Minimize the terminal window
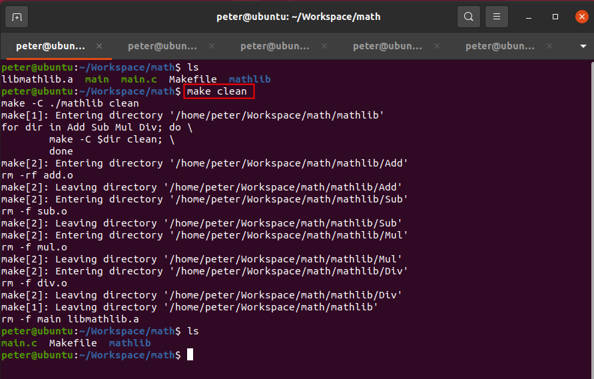The height and width of the screenshot is (379, 594). click(x=531, y=17)
